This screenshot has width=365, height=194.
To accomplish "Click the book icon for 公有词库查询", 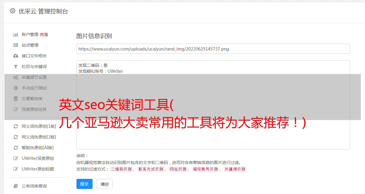I will click(16, 186).
